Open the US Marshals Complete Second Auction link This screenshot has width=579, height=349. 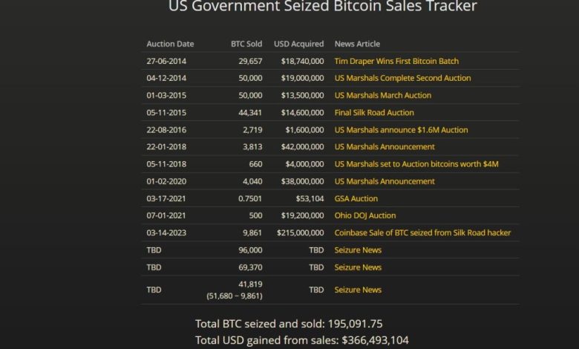coord(402,78)
